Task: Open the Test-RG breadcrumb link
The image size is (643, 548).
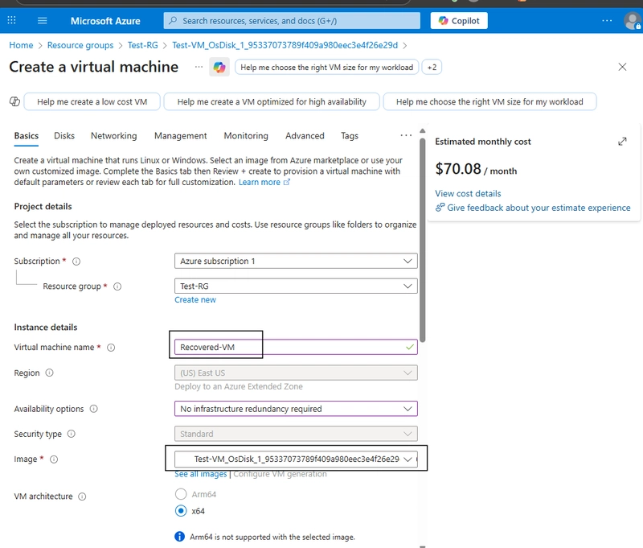Action: [x=143, y=45]
